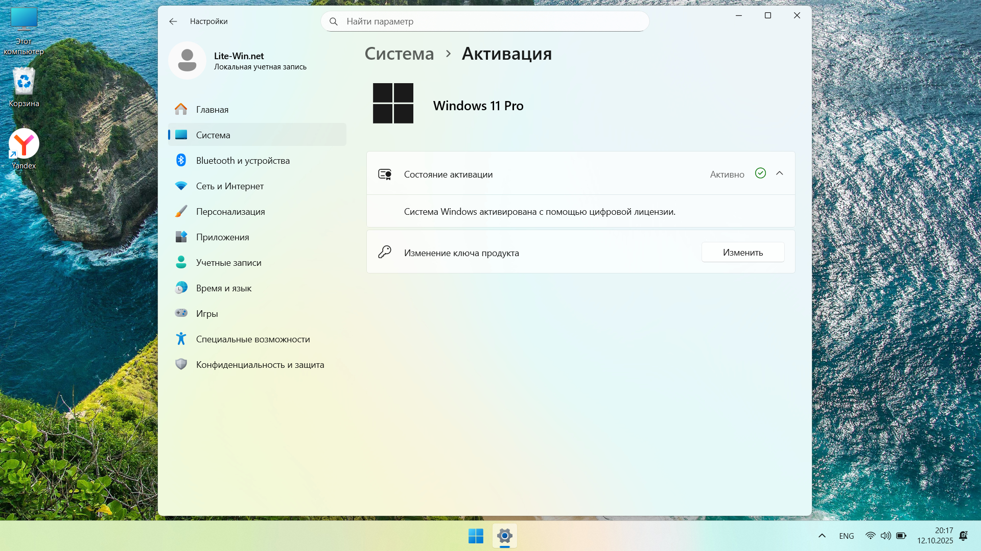The height and width of the screenshot is (551, 981).
Task: Click the back arrow in Settings
Action: click(173, 21)
